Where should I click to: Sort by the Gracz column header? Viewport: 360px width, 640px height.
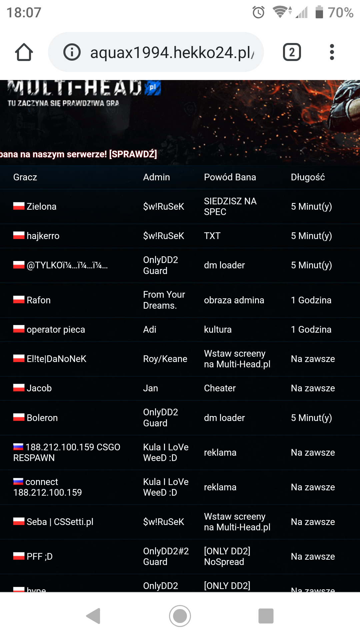[25, 177]
